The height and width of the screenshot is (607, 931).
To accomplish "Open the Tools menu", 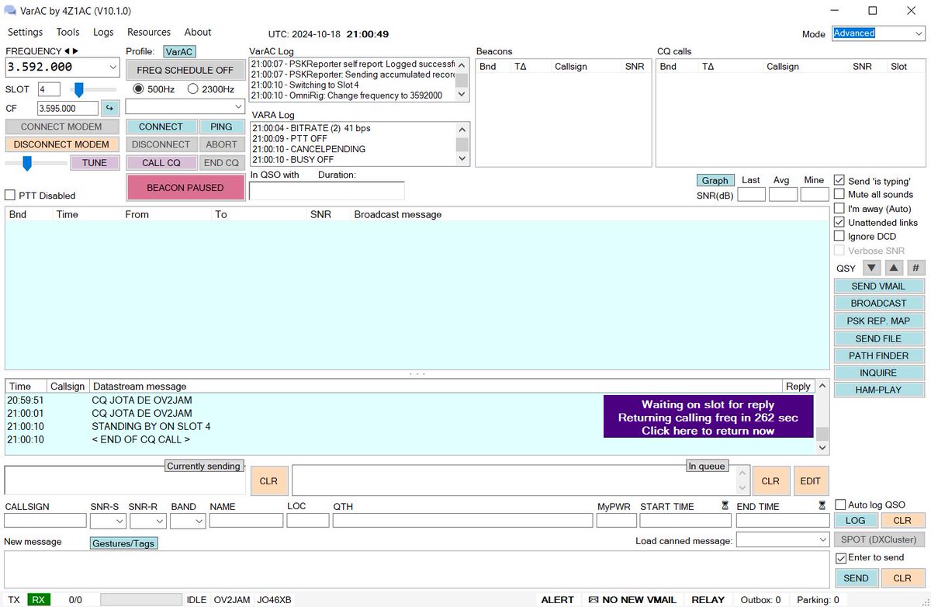I will click(x=67, y=32).
